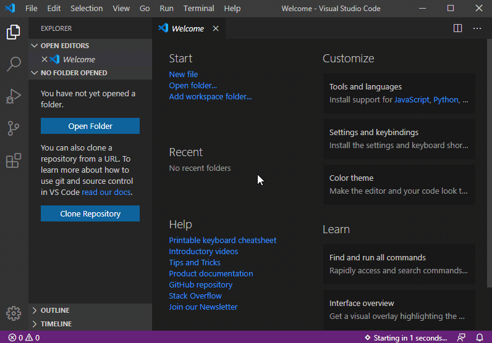Open the Help menu
Image resolution: width=492 pixels, height=343 pixels.
click(x=232, y=9)
